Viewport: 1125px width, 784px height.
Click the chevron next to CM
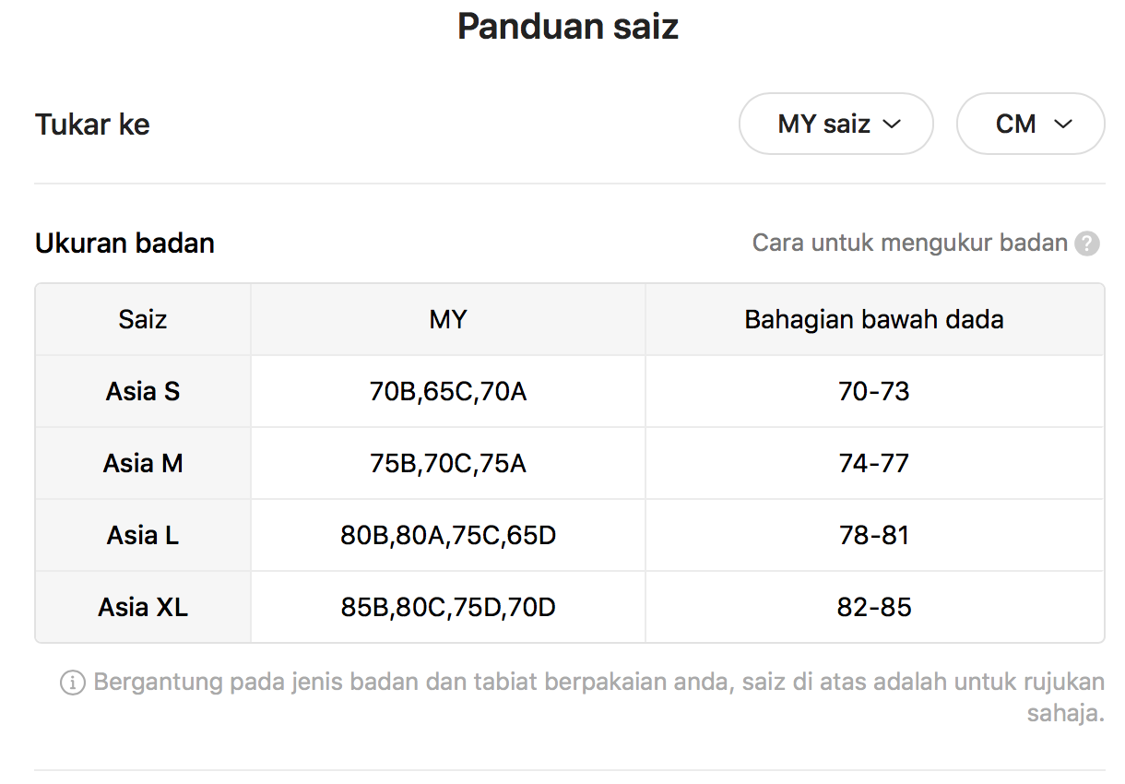pos(1063,125)
